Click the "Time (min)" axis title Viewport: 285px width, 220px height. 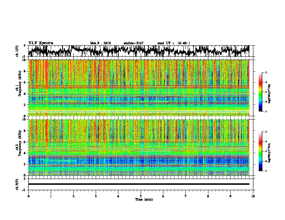pyautogui.click(x=144, y=200)
